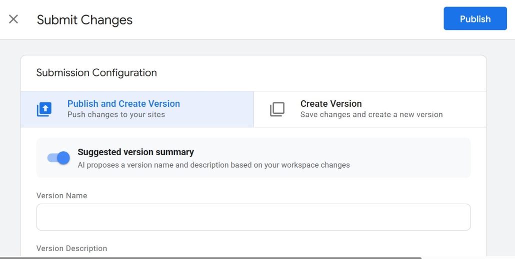Click the Version Name label
Image resolution: width=515 pixels, height=259 pixels.
coord(61,196)
